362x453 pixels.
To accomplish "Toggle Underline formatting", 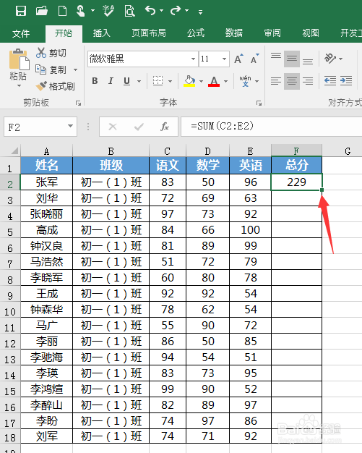I will (126, 81).
